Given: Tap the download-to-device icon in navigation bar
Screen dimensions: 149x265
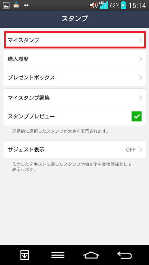Looking at the screenshot, I should point(25,255).
